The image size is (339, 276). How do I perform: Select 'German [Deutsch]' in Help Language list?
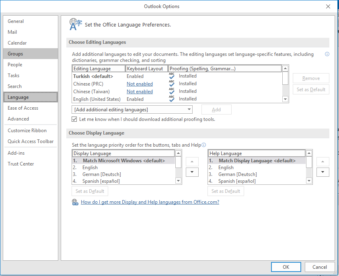(x=257, y=174)
